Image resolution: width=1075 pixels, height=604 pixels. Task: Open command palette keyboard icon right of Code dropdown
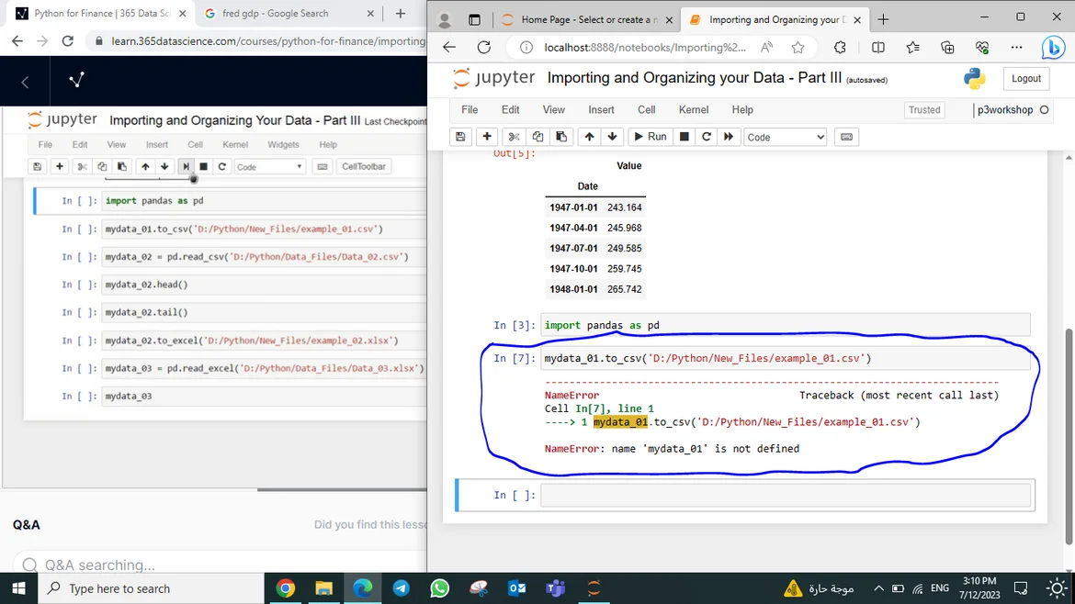846,137
